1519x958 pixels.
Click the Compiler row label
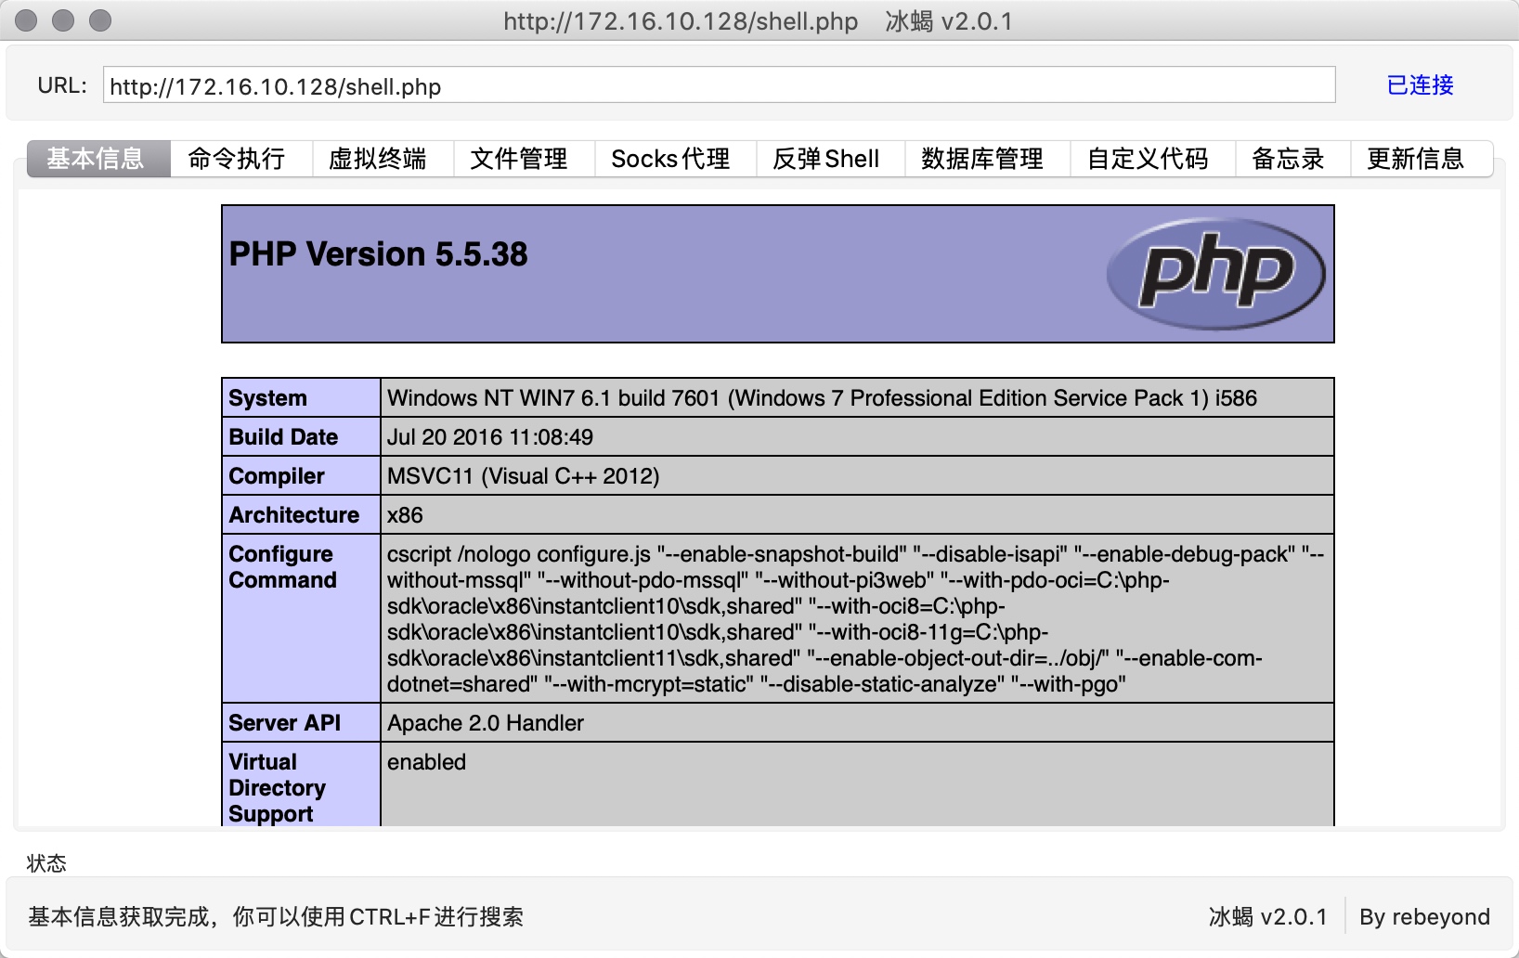tap(277, 476)
